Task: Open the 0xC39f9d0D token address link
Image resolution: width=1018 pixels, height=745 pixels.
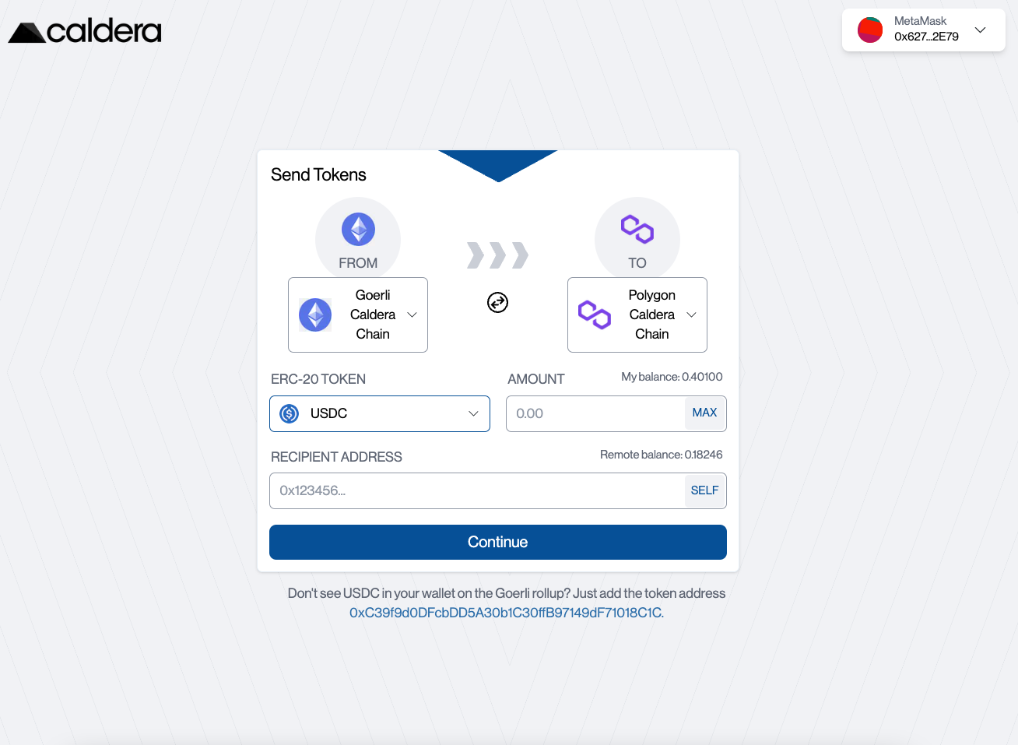Action: click(507, 613)
